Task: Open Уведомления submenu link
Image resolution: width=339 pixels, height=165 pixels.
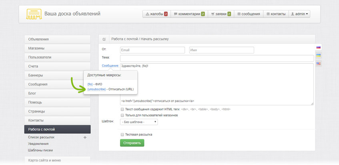Action: click(x=38, y=143)
